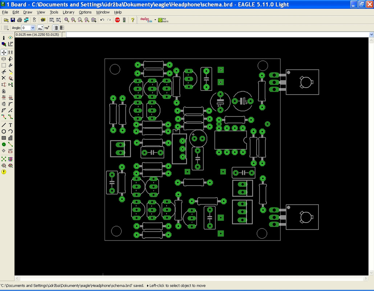374x291 pixels.
Task: Open the Draw menu
Action: [28, 12]
